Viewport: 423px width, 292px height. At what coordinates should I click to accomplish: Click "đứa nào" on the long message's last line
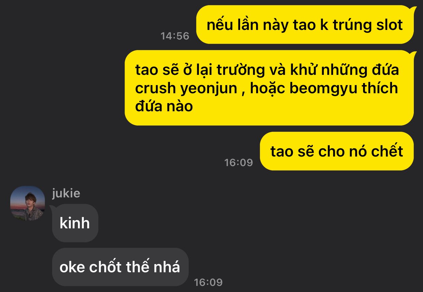[x=164, y=107]
